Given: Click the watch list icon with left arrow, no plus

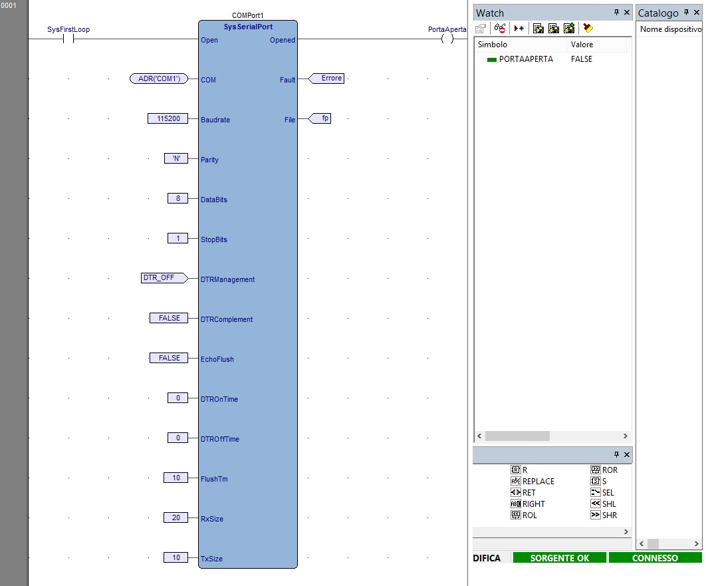Looking at the screenshot, I should click(x=554, y=29).
